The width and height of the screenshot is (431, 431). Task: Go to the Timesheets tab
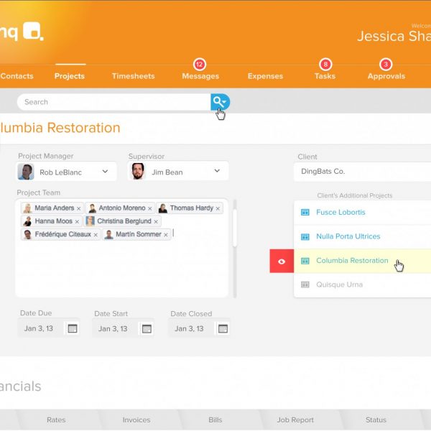click(133, 76)
